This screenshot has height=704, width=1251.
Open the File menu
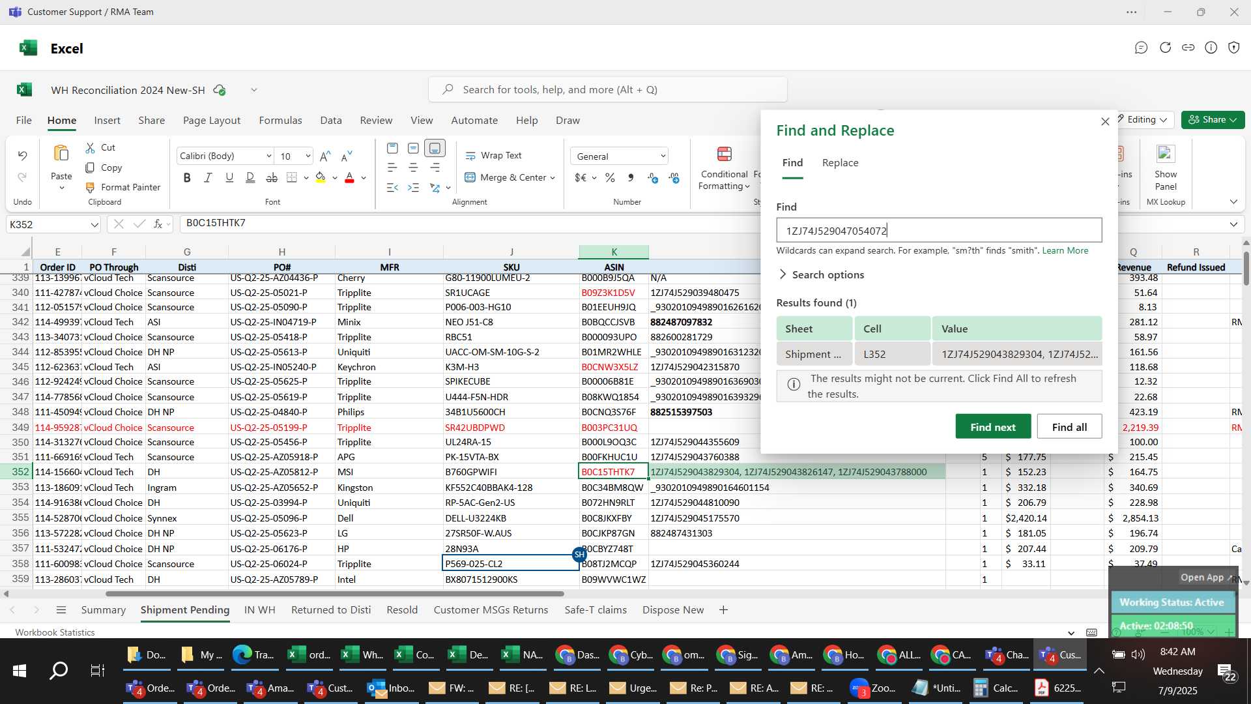(x=24, y=121)
